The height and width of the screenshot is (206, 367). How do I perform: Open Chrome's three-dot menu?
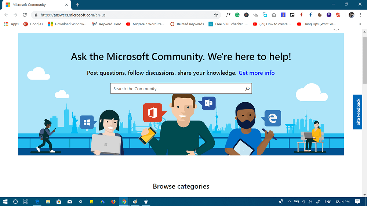[361, 15]
